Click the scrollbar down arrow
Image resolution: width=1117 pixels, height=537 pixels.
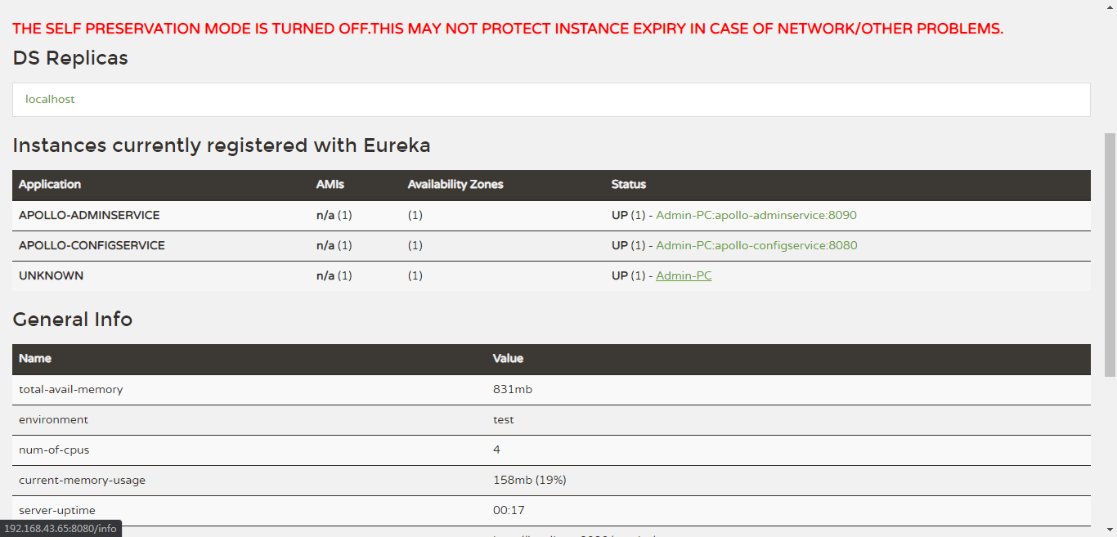tap(1110, 530)
